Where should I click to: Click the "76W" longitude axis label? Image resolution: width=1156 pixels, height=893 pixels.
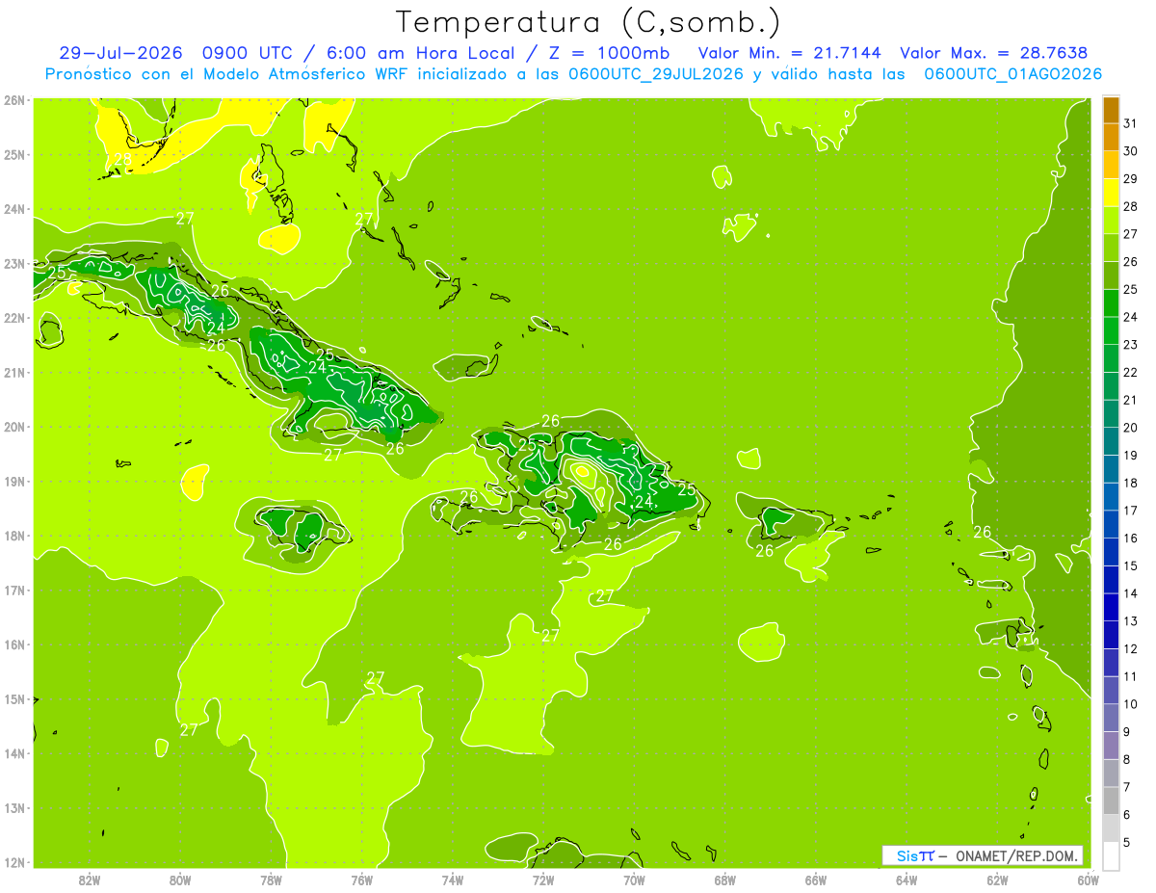tap(362, 880)
